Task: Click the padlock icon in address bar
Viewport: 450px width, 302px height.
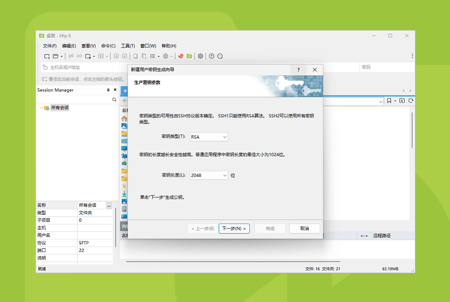Action: click(45, 67)
